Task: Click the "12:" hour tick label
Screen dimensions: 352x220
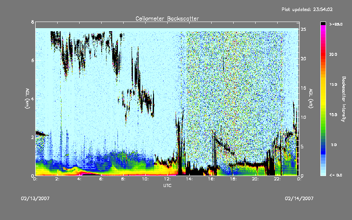Action: 167,179
